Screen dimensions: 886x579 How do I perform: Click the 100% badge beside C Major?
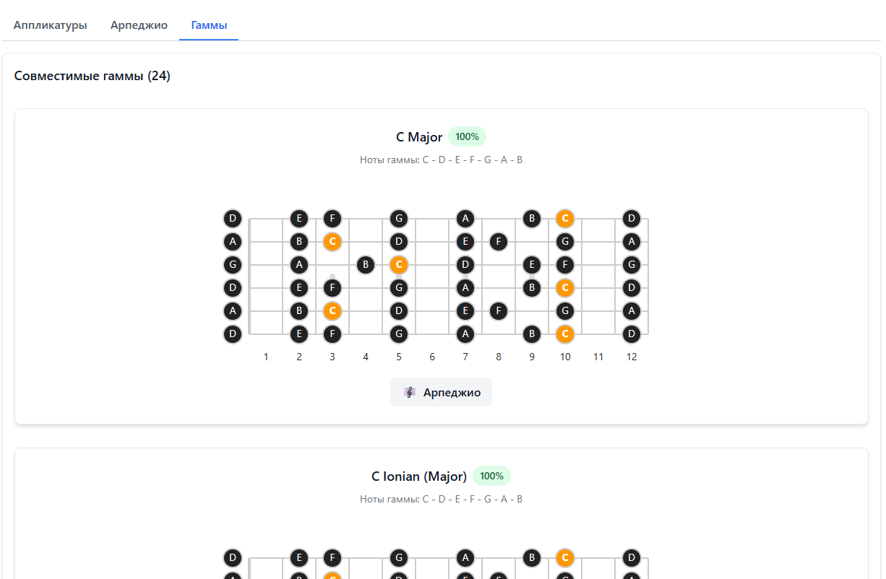[467, 136]
